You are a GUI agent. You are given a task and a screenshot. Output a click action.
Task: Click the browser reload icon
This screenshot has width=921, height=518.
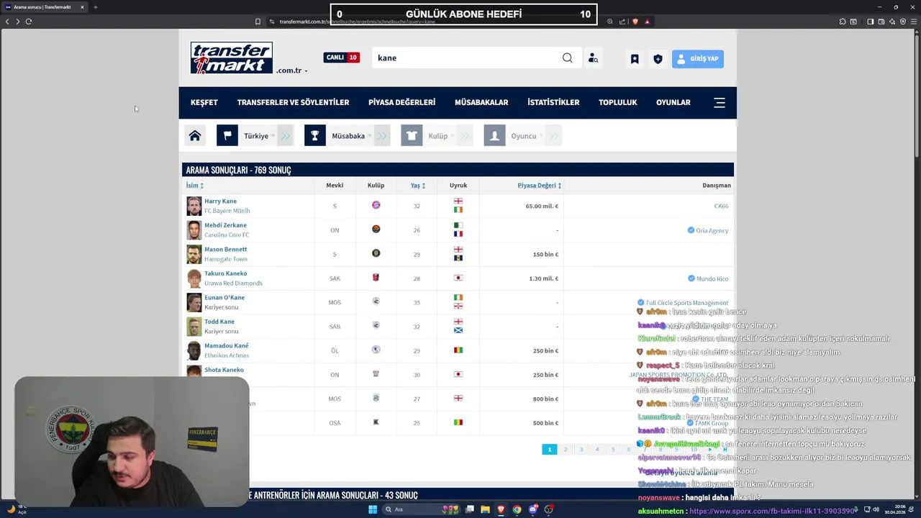pos(29,22)
